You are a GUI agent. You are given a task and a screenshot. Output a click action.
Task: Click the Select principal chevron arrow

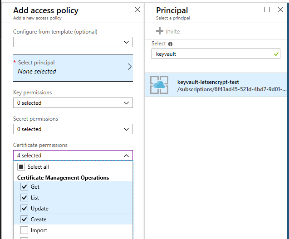pyautogui.click(x=129, y=67)
